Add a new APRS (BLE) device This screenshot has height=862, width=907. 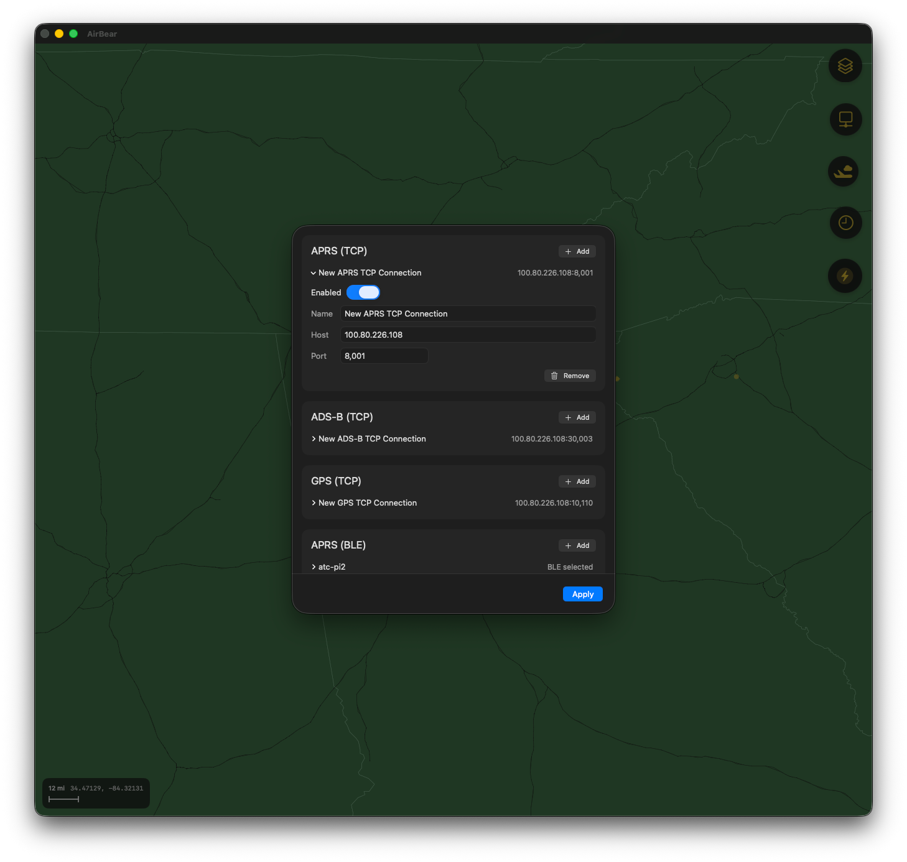point(577,545)
